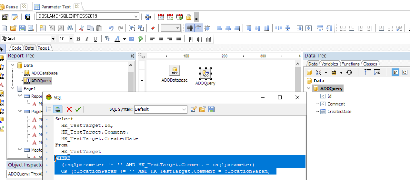Space objects equally horizontally
Screen dimensions: 410x180
coord(279,28)
